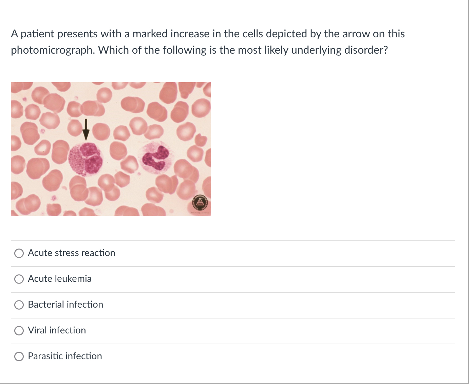Screen dimensions: 472x384
Task: Click the 'Acute leukemia' answer label
Action: pyautogui.click(x=59, y=279)
